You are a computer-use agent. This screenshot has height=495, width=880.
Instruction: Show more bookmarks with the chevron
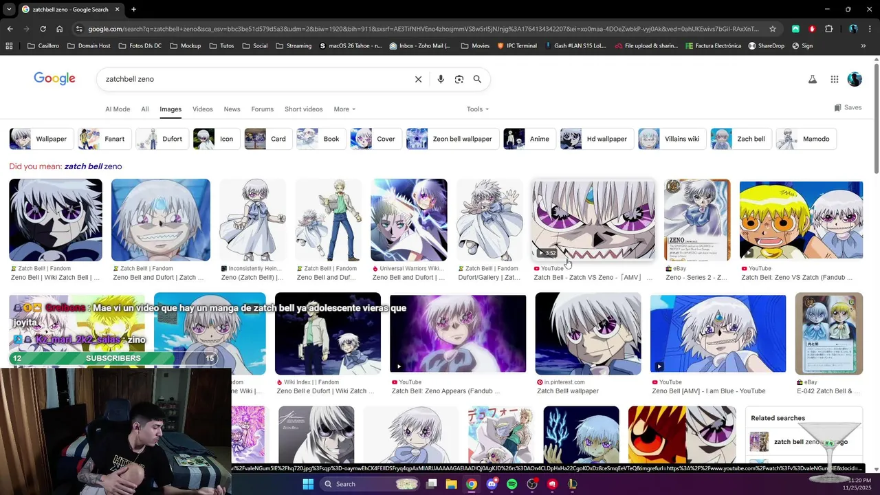[x=863, y=46]
